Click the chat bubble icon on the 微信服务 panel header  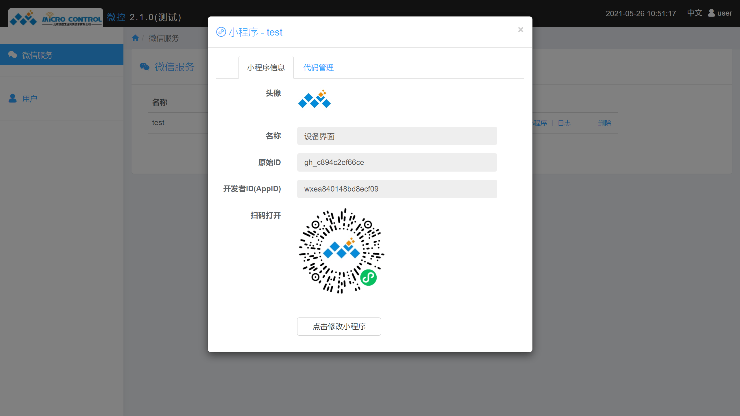144,67
